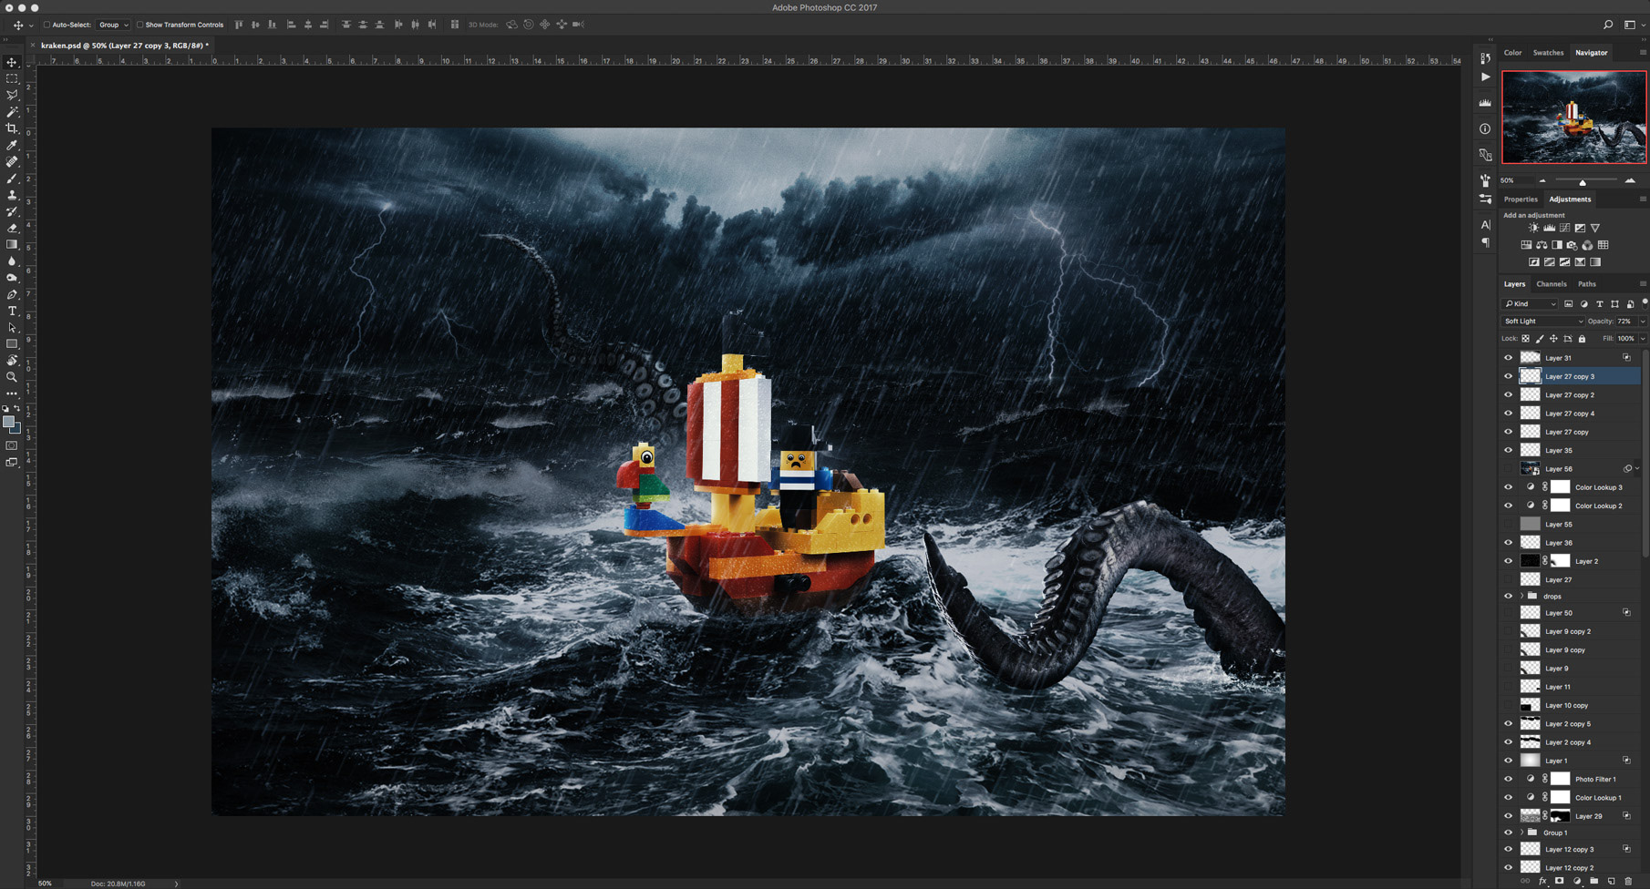Viewport: 1650px width, 889px height.
Task: Select the Eraser tool
Action: coord(12,228)
